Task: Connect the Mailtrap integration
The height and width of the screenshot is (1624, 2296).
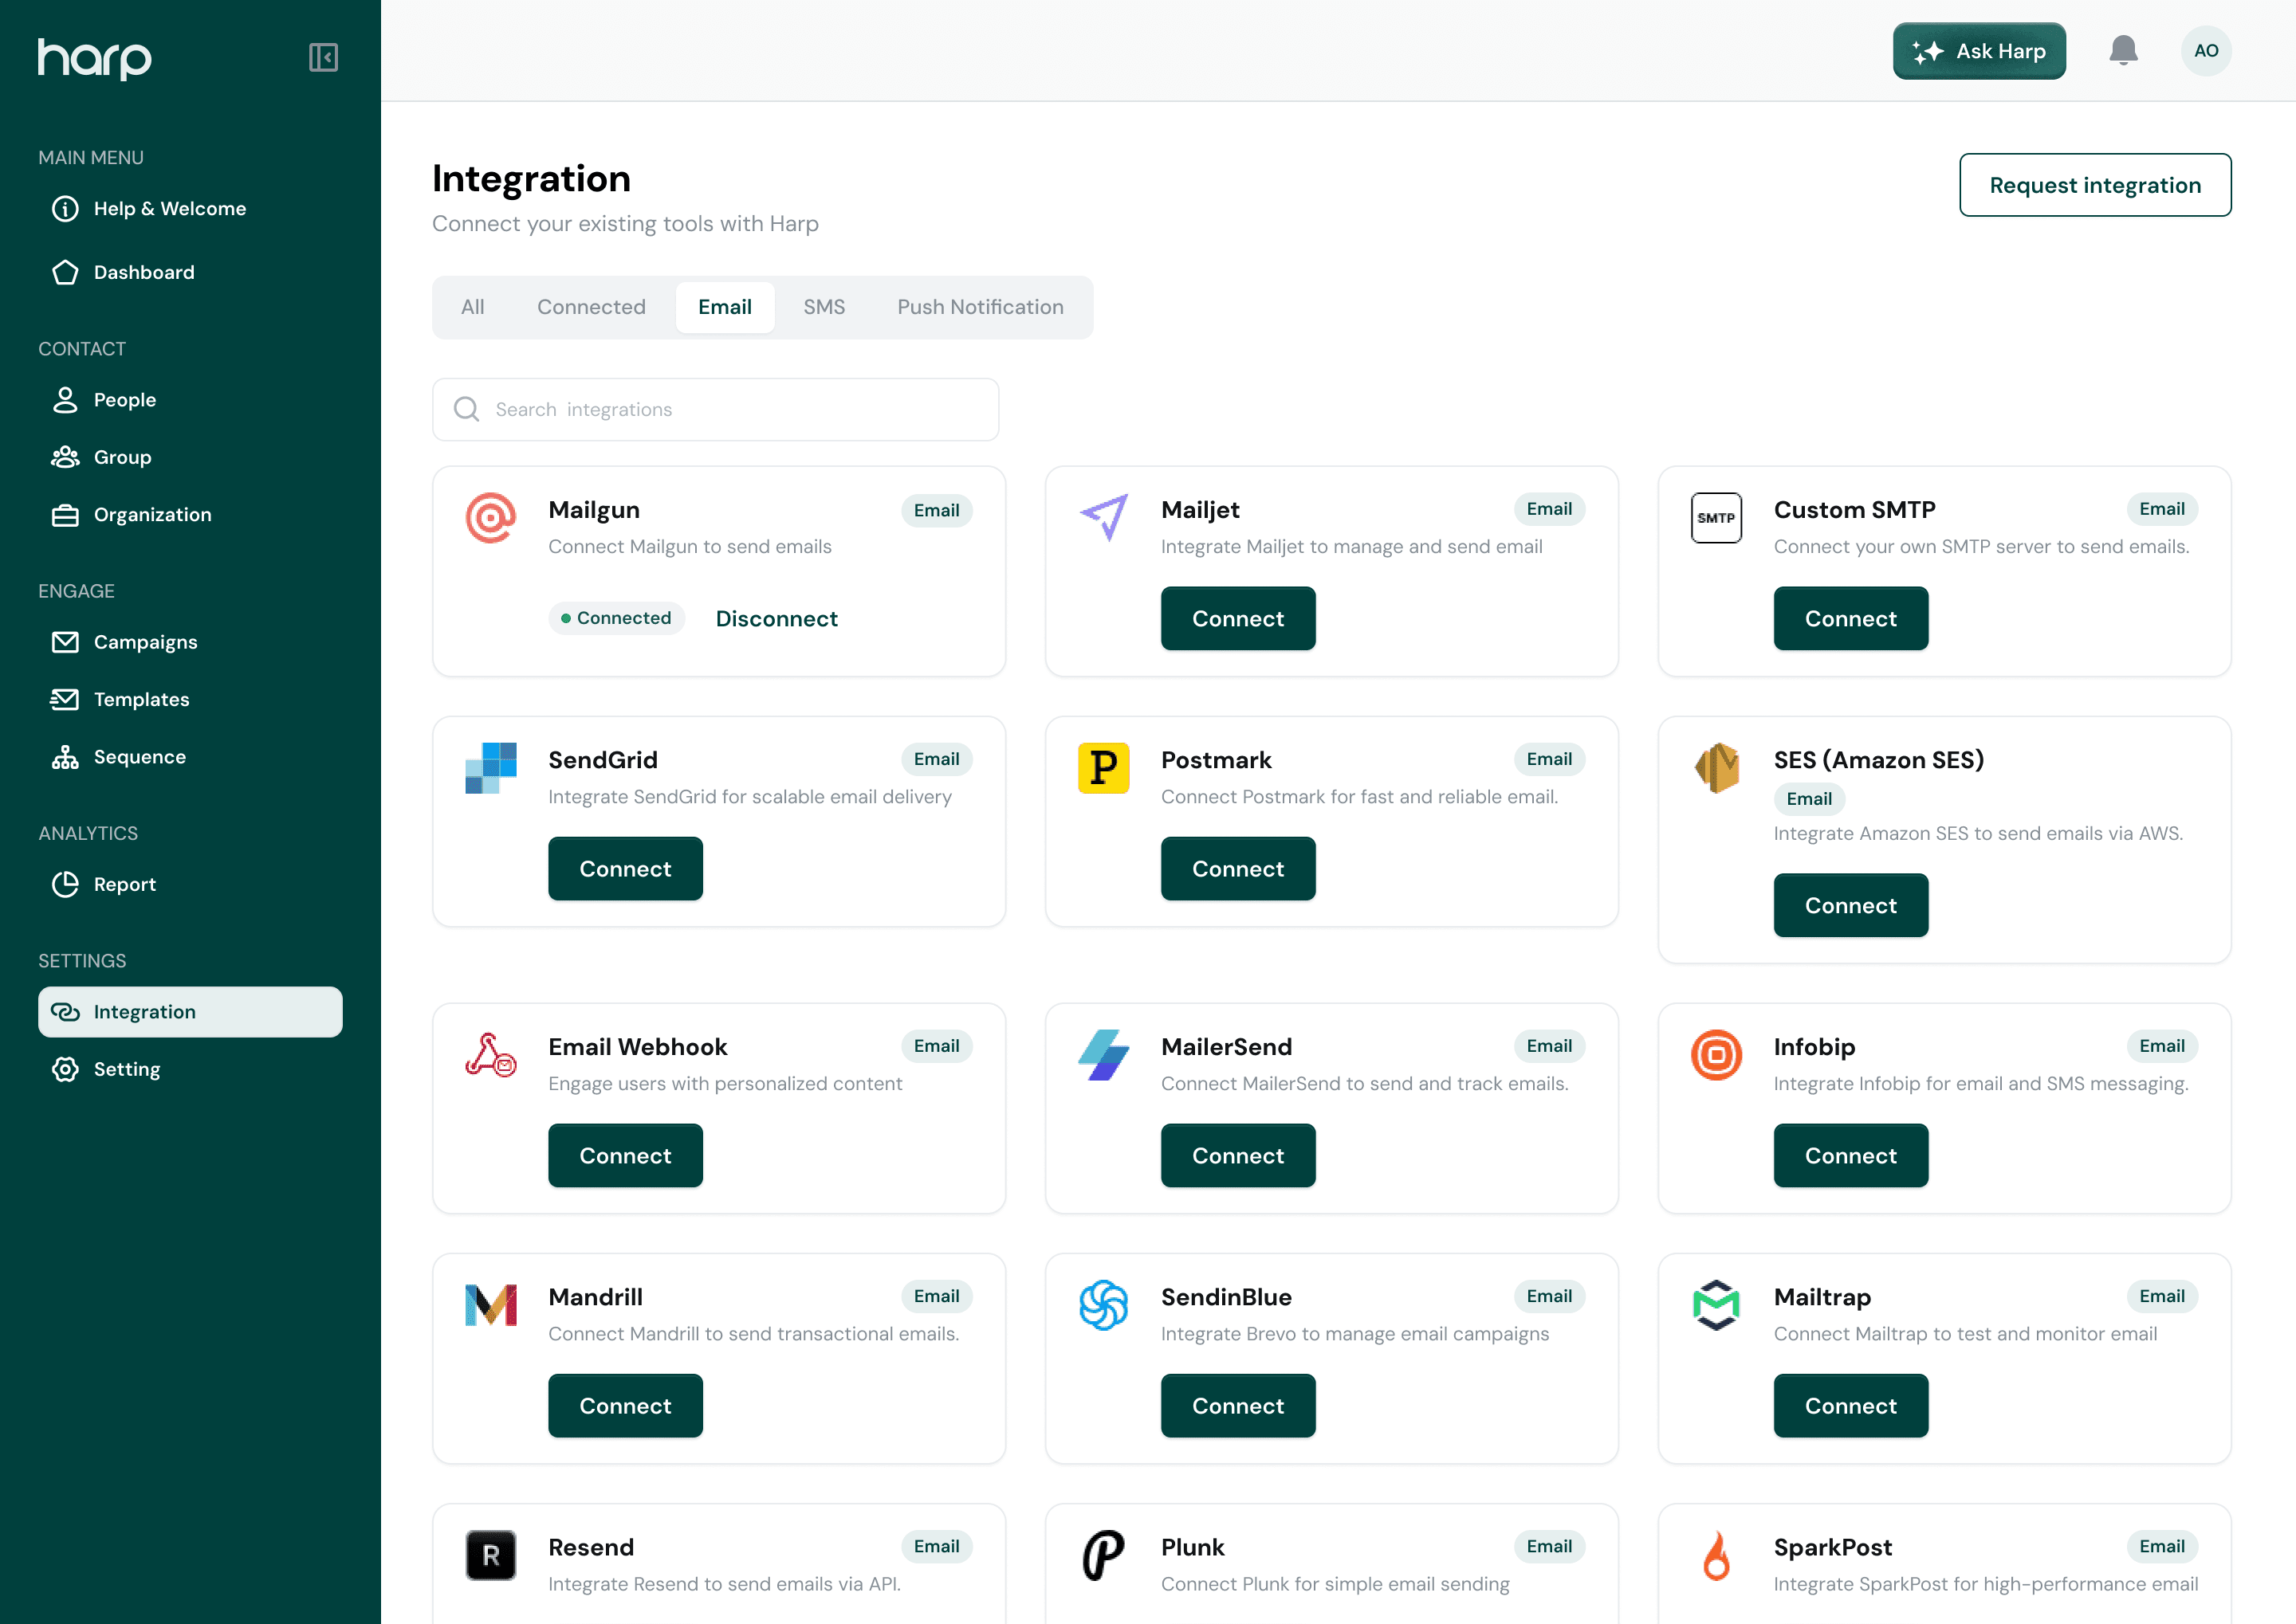Action: click(1851, 1406)
